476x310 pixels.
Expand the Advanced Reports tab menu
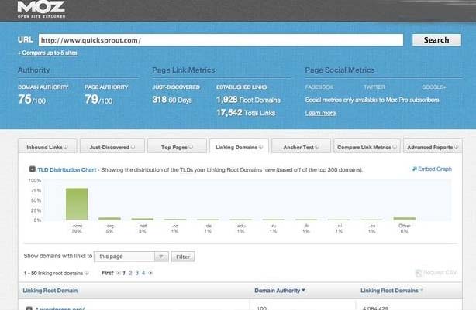click(455, 146)
